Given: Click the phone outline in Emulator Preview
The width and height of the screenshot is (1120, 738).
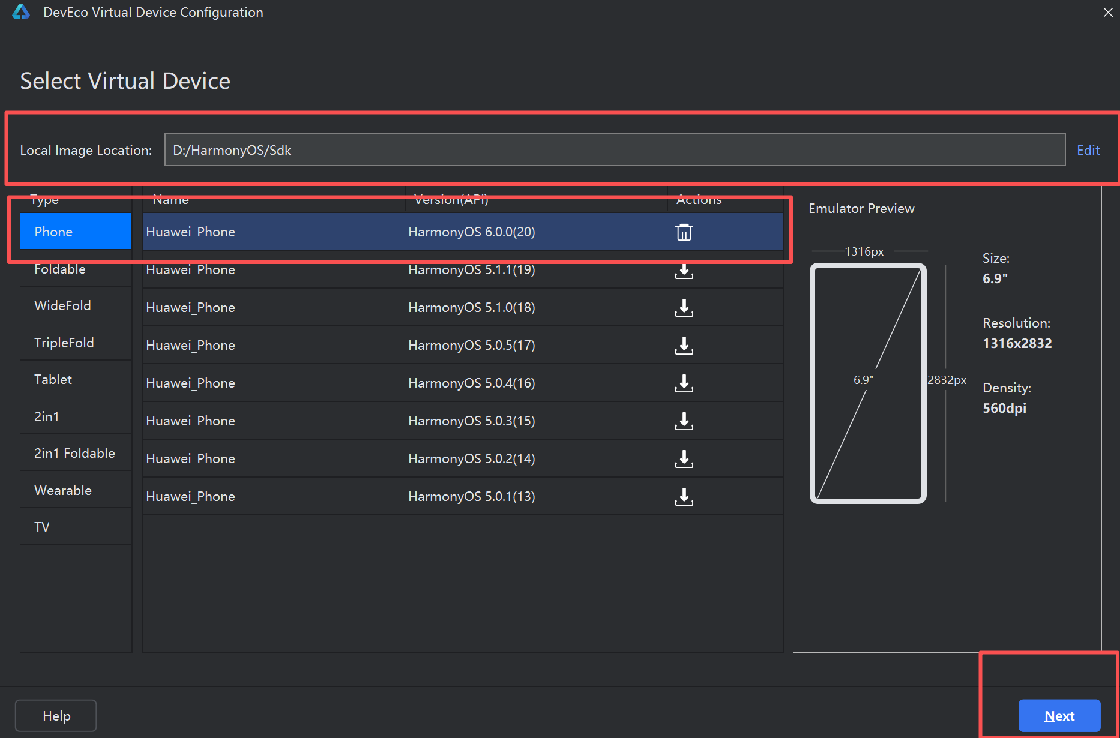Looking at the screenshot, I should (868, 383).
